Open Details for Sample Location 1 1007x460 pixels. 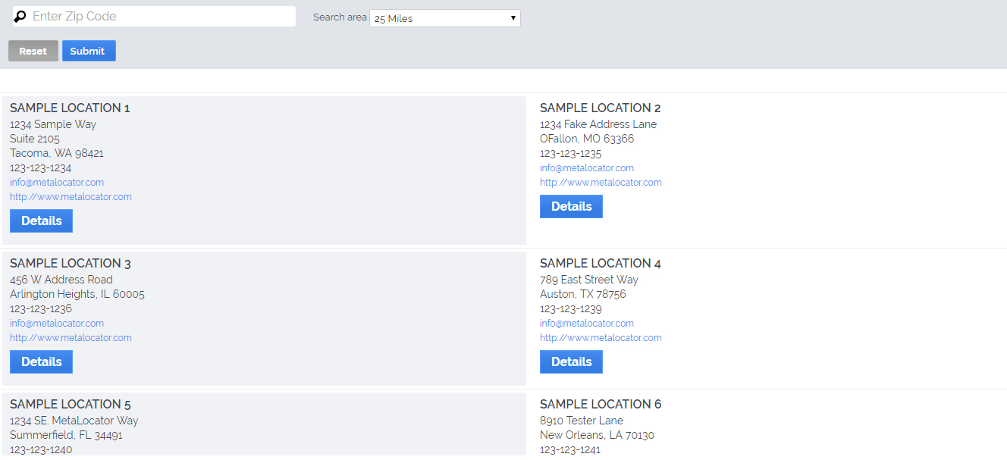[x=41, y=221]
